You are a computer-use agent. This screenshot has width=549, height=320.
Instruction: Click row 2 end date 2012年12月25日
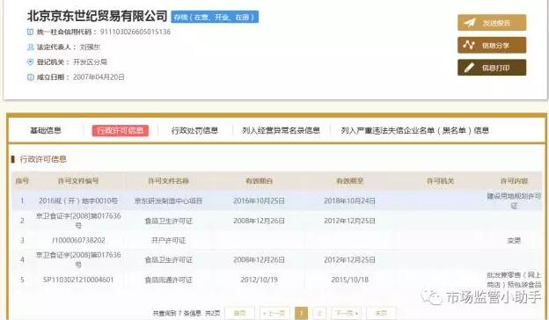[349, 221]
